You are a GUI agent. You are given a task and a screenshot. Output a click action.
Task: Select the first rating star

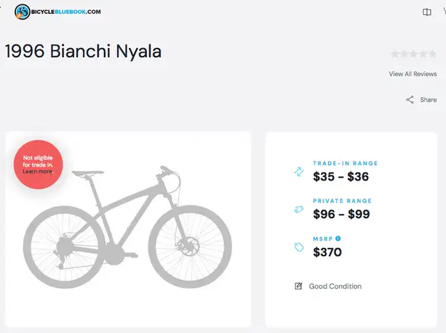394,54
